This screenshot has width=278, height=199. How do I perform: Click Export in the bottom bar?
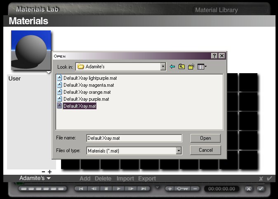(x=147, y=178)
